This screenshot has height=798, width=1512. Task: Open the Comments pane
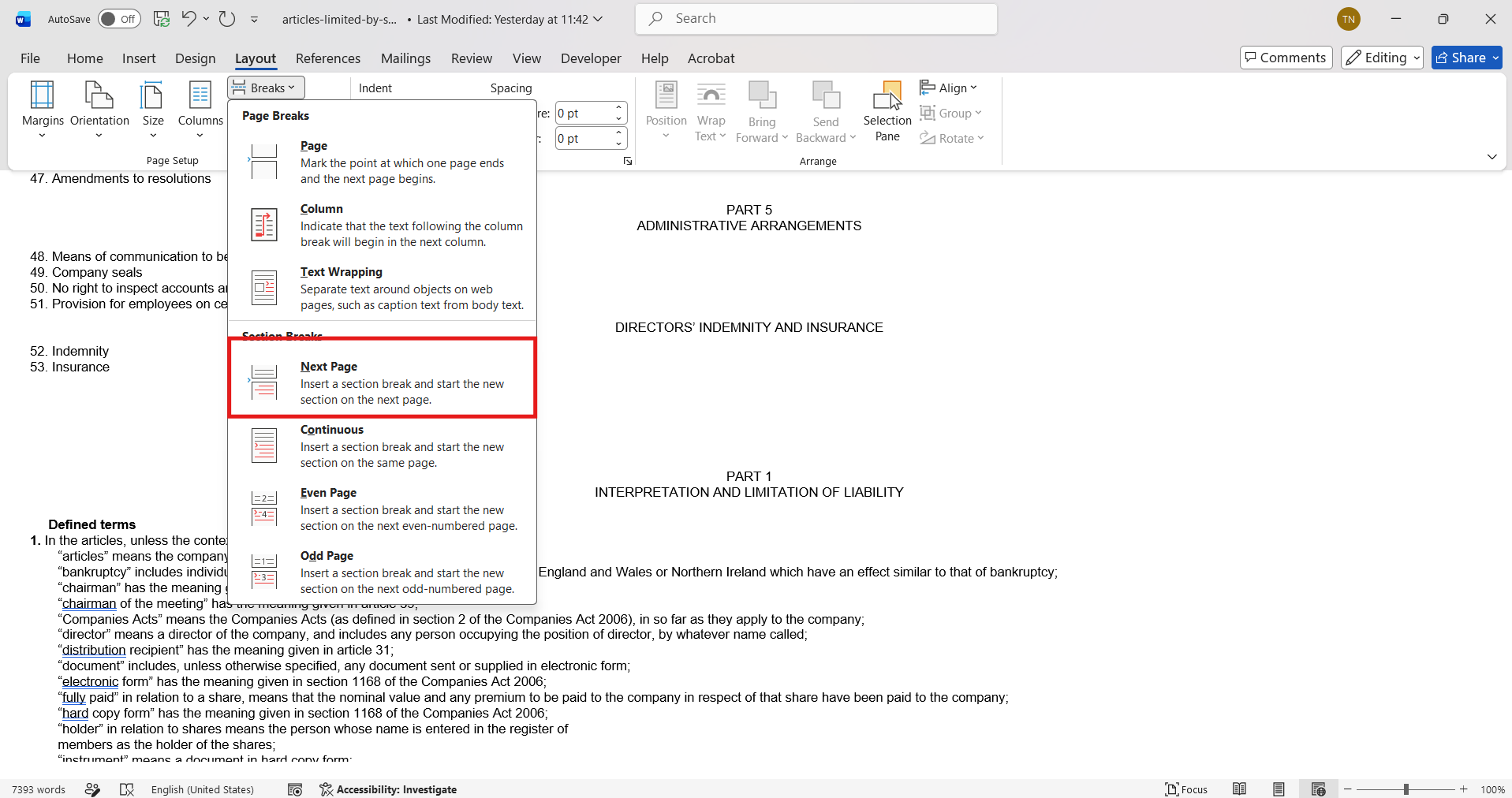1286,58
